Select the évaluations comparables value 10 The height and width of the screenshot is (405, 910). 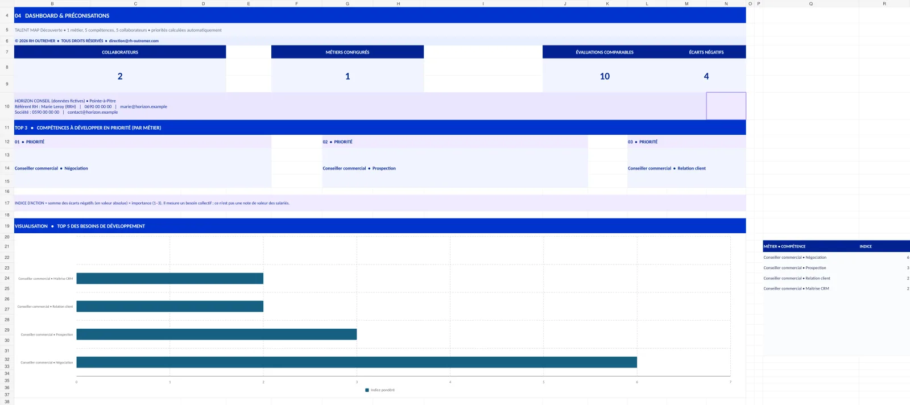coord(605,76)
